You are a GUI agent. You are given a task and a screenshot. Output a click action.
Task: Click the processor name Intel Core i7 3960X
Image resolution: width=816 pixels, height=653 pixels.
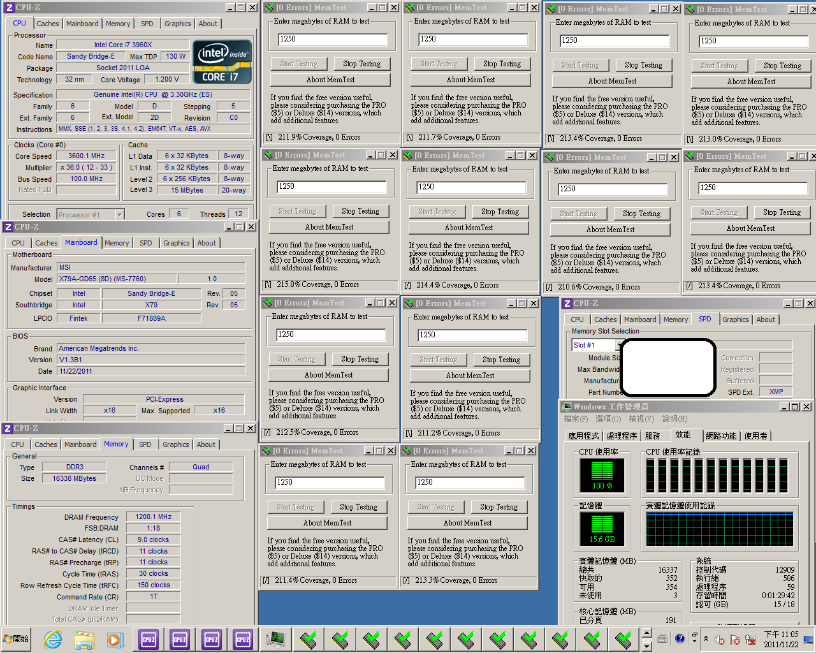pos(123,45)
